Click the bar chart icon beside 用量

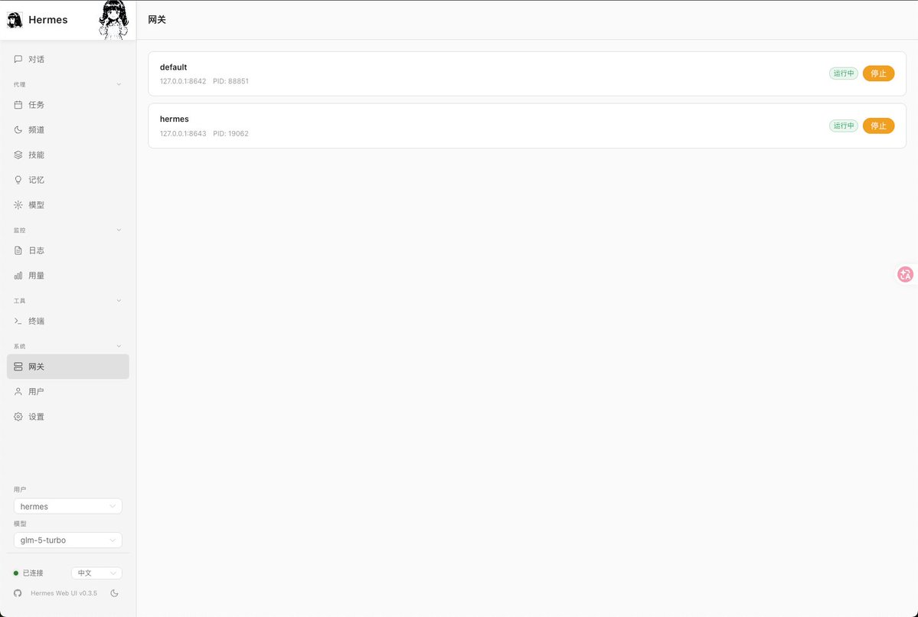click(x=18, y=275)
